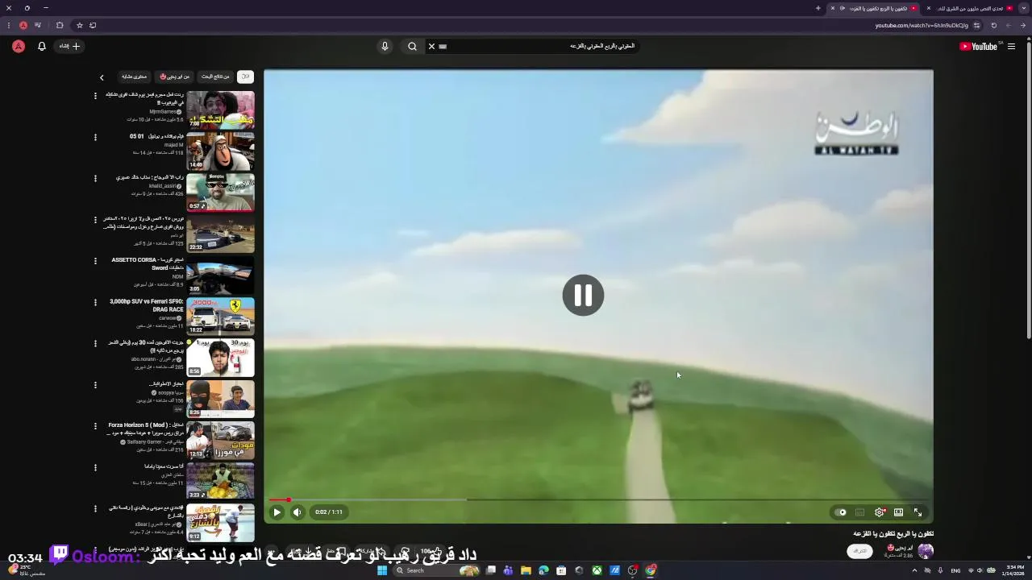The height and width of the screenshot is (580, 1032).
Task: Show hidden system tray icons
Action: coord(914,570)
